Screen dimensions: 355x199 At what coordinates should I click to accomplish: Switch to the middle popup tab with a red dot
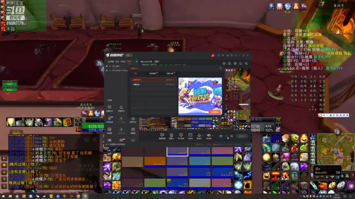(153, 73)
